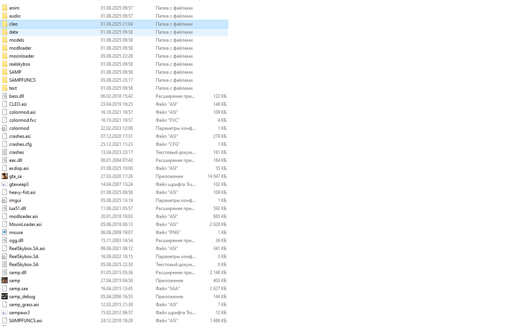528x326 pixels.
Task: Select the exdisp.asi file name
Action: (19, 168)
